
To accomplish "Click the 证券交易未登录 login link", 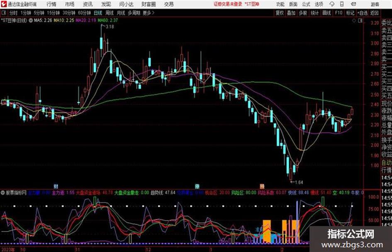I will (x=228, y=4).
